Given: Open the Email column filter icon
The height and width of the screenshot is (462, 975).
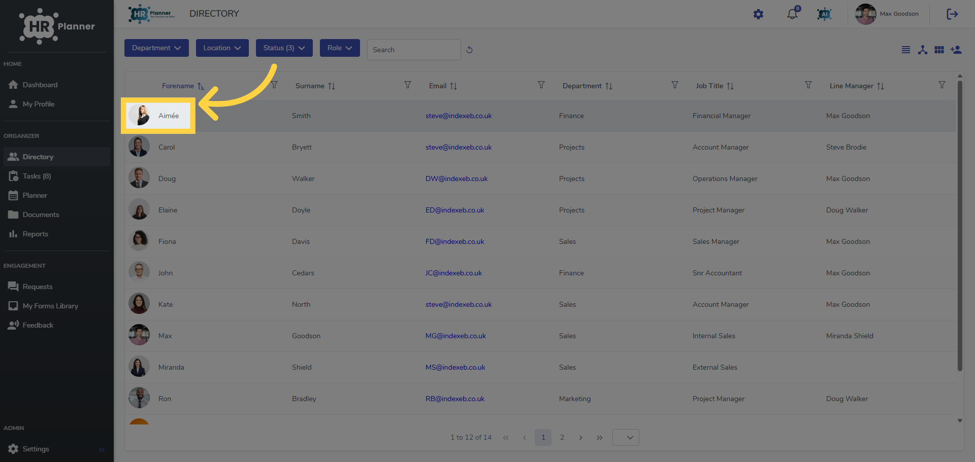Looking at the screenshot, I should tap(541, 85).
